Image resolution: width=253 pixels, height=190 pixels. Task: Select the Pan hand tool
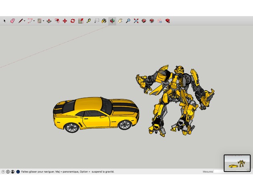tap(120, 21)
